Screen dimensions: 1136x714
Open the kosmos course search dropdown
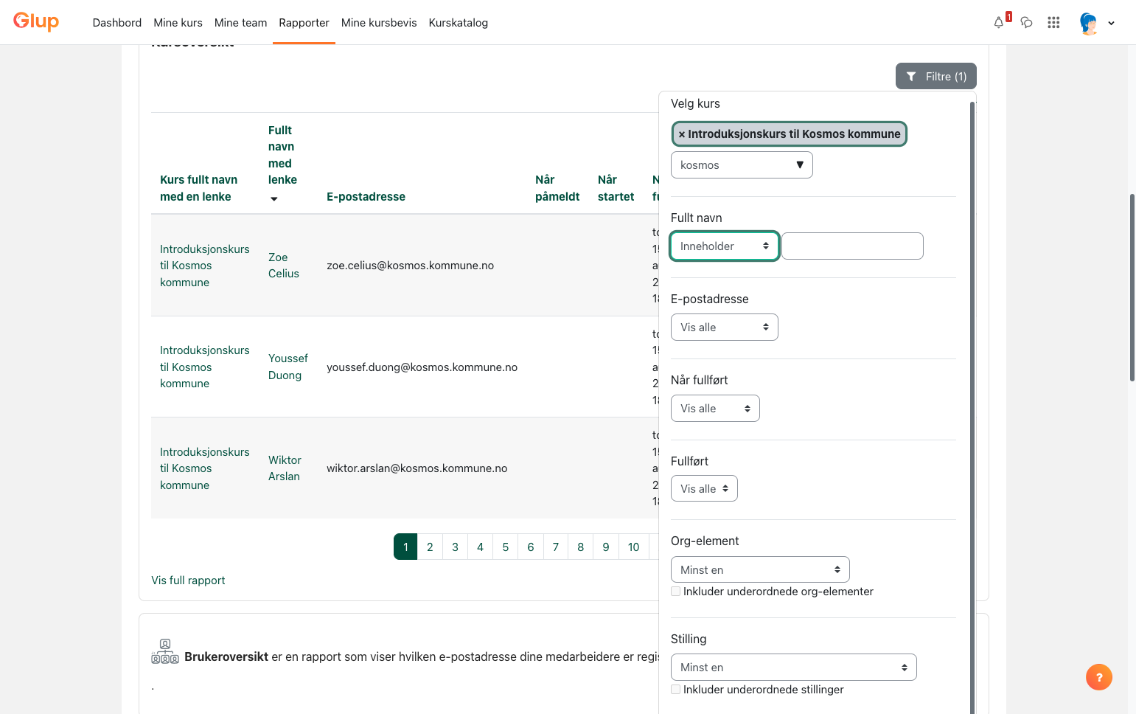742,165
